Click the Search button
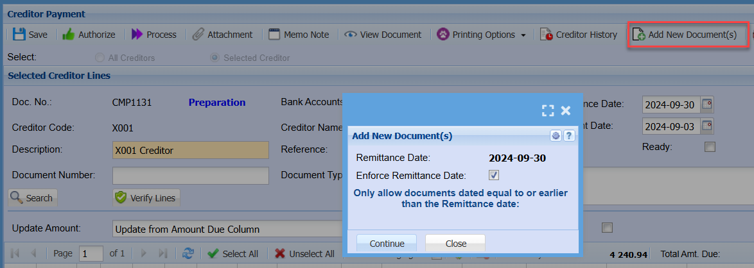 [x=33, y=198]
